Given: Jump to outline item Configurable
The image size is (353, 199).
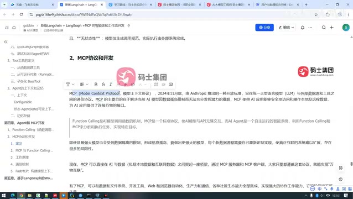Looking at the screenshot, I should (23, 102).
